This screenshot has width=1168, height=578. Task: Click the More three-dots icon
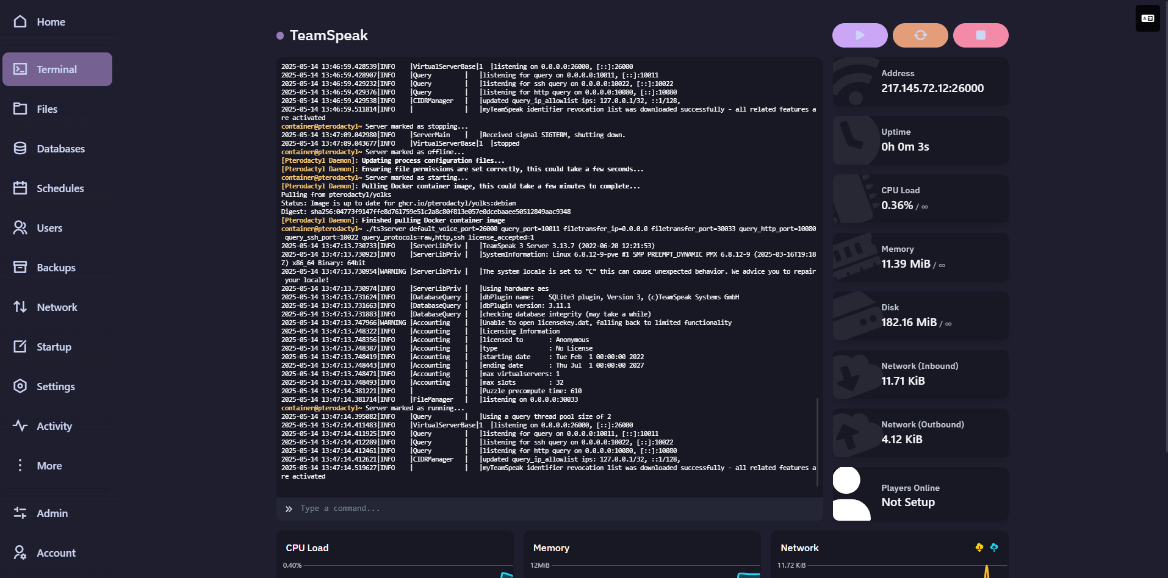click(20, 466)
